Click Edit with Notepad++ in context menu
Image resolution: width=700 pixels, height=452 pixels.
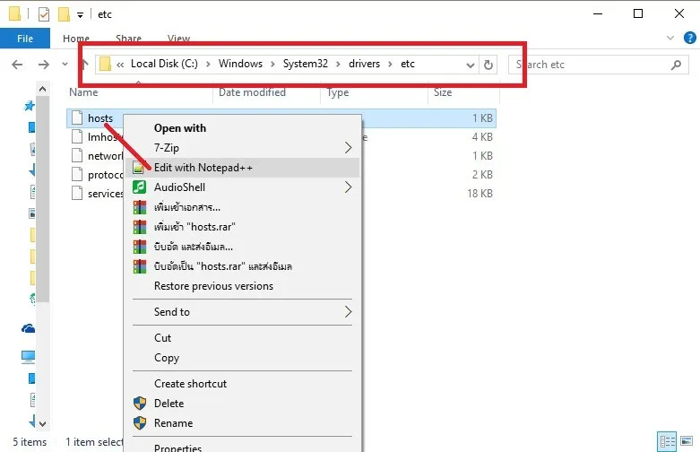pos(242,168)
